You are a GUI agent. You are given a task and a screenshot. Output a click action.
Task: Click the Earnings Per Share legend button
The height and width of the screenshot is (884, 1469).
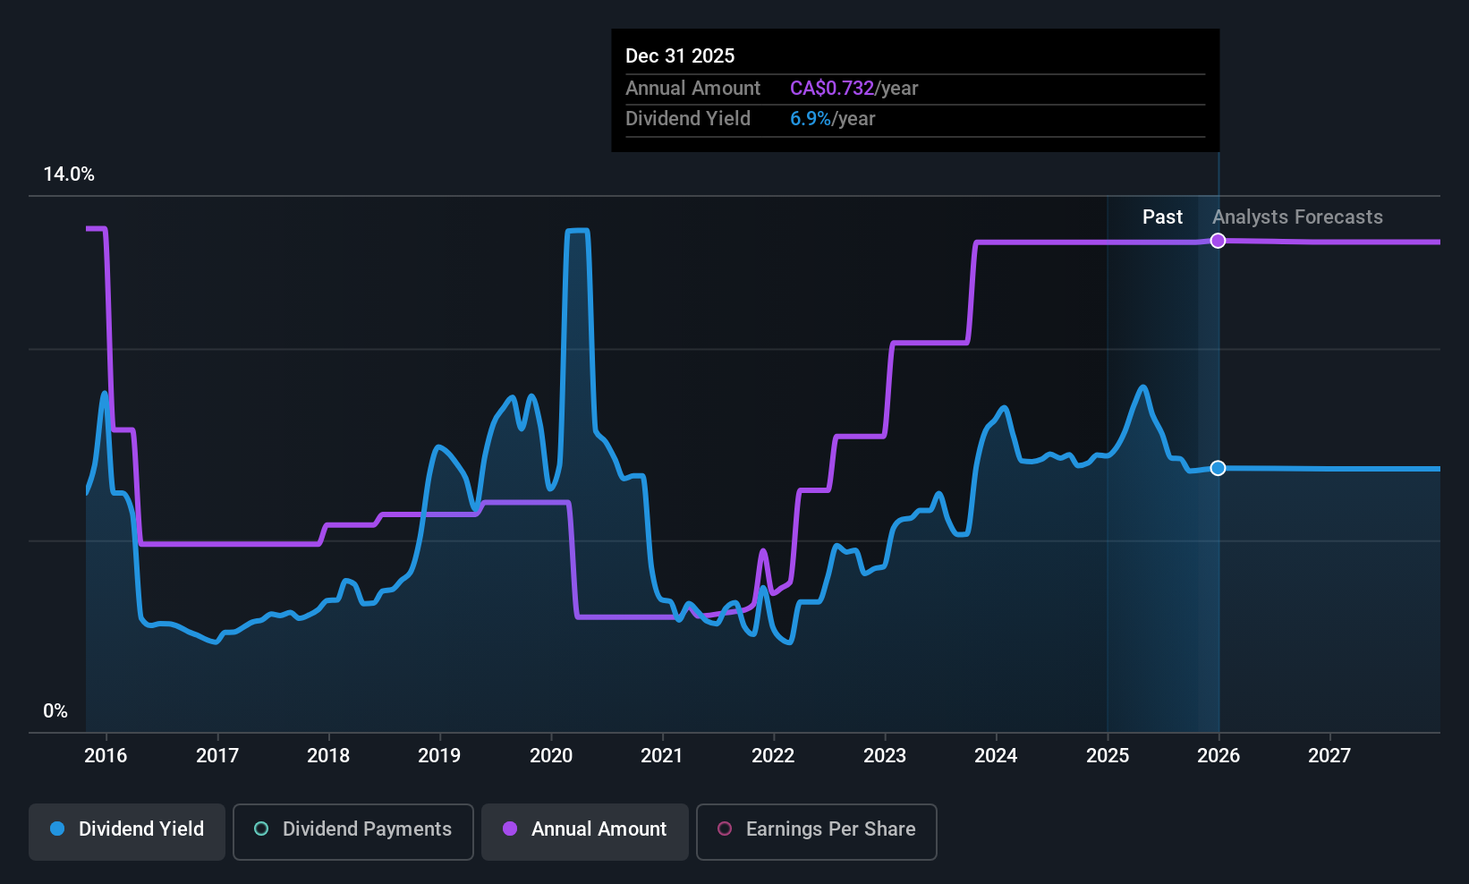[816, 831]
